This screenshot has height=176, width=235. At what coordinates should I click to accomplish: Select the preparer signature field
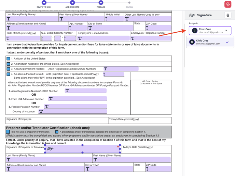pyautogui.click(x=82, y=149)
